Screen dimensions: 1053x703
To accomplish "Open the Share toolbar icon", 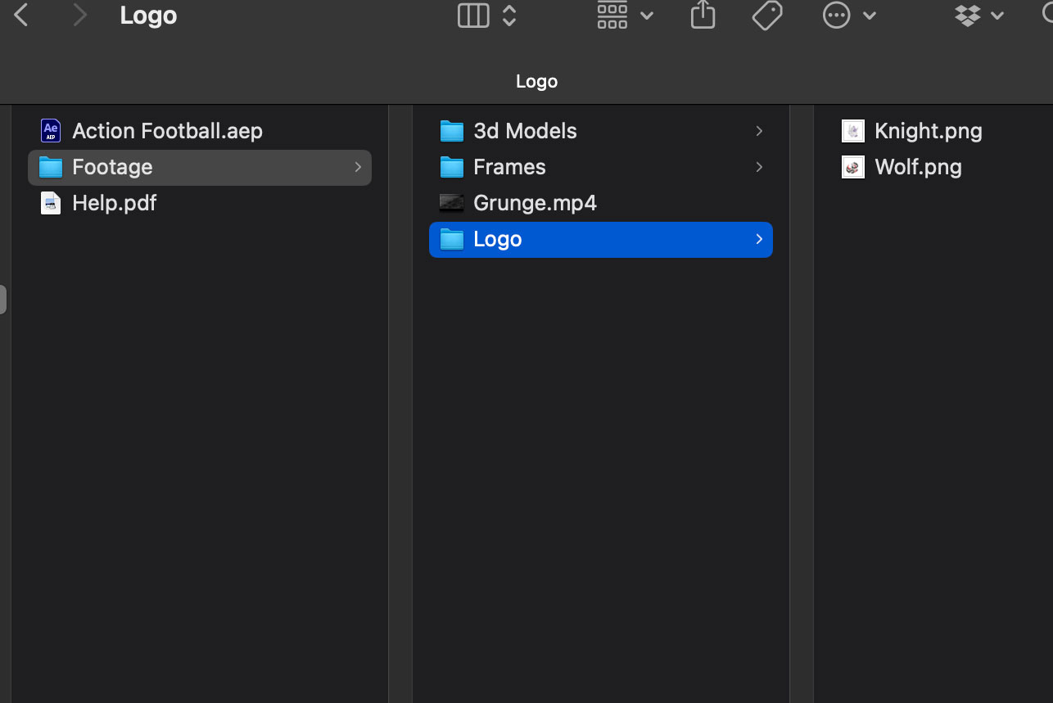I will tap(703, 16).
